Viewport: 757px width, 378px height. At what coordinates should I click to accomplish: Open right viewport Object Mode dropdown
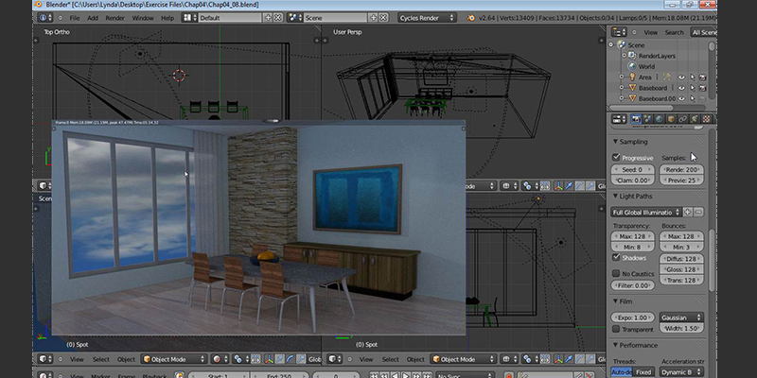point(464,359)
